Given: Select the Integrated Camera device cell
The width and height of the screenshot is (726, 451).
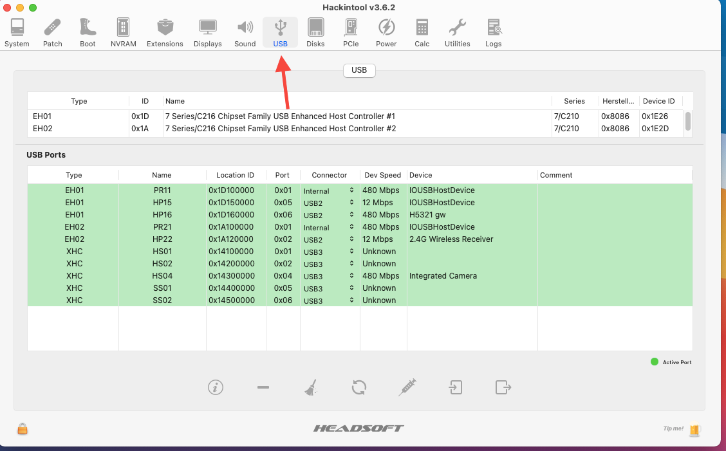Looking at the screenshot, I should coord(472,276).
